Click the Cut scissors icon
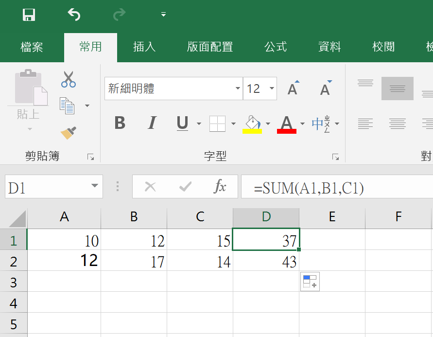The image size is (433, 337). pos(69,79)
